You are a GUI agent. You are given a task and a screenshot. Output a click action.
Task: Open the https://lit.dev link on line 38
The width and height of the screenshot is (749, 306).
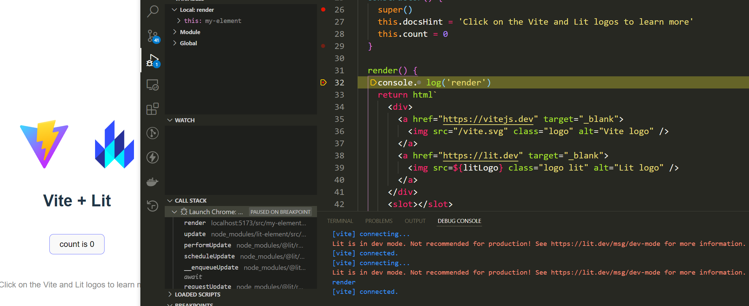tap(480, 156)
